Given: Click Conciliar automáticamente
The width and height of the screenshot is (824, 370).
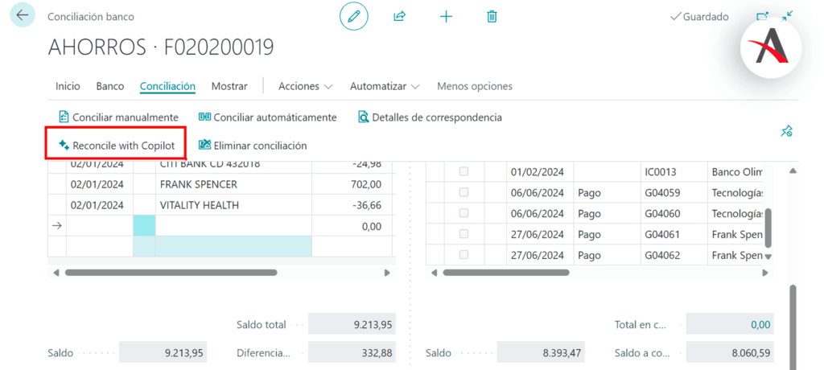Looking at the screenshot, I should coord(267,117).
